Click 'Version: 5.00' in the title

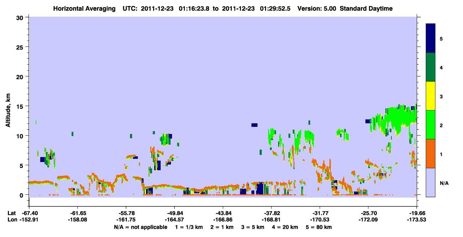[x=317, y=9]
